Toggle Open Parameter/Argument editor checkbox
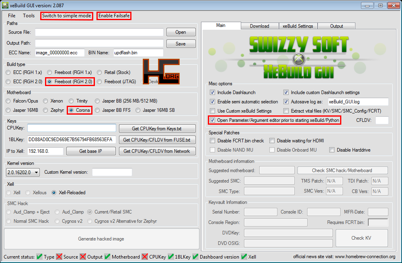The image size is (402, 263). (212, 120)
